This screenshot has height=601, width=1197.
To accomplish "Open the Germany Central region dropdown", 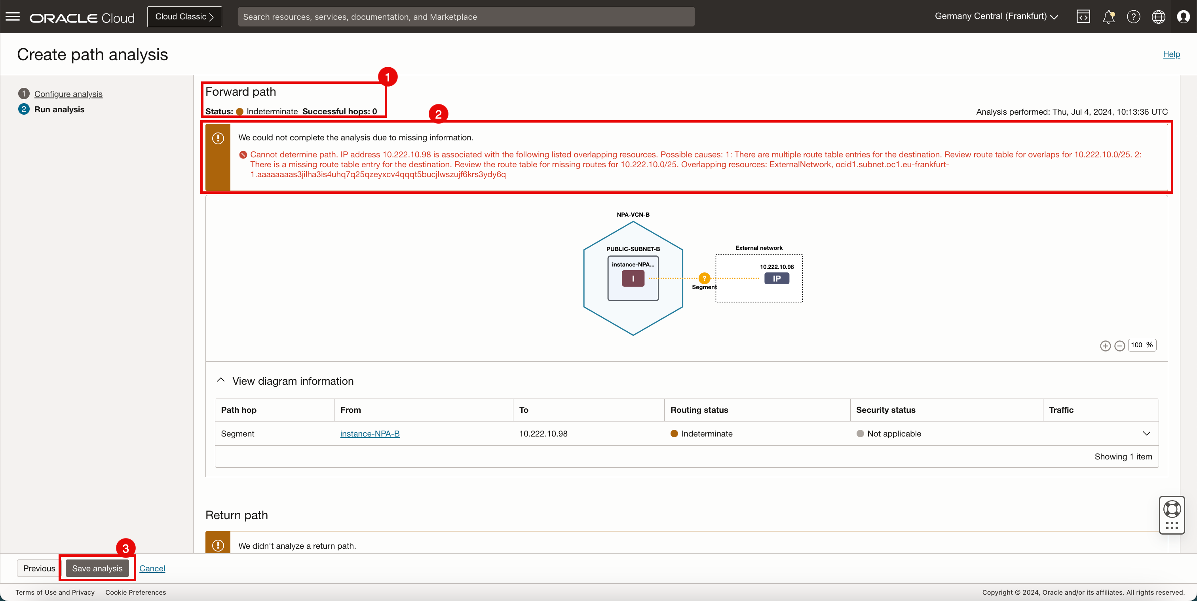I will click(996, 16).
